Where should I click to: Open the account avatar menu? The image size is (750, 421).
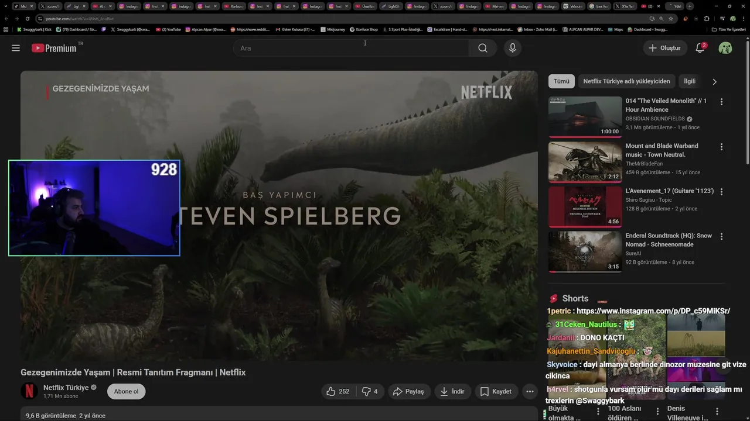pos(725,48)
